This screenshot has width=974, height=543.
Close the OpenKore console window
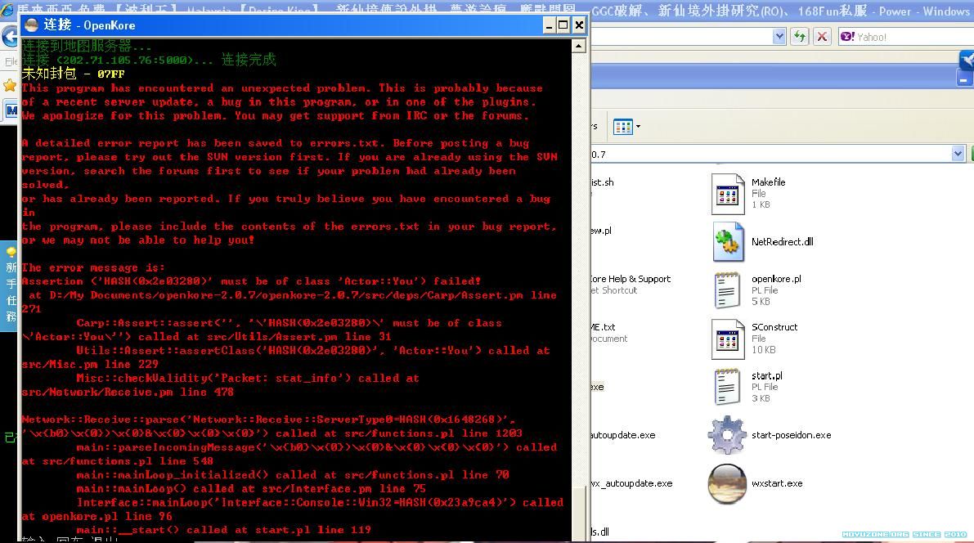(579, 25)
